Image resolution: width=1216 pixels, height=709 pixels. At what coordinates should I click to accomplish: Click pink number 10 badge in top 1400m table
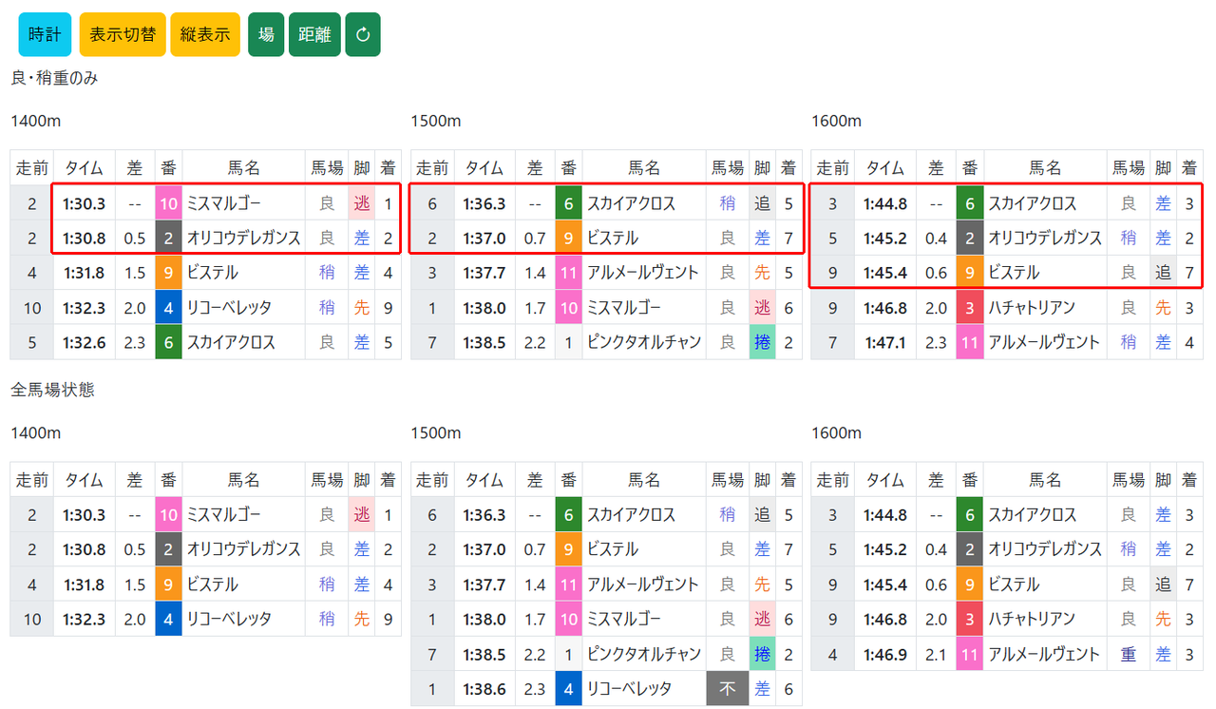pos(168,203)
